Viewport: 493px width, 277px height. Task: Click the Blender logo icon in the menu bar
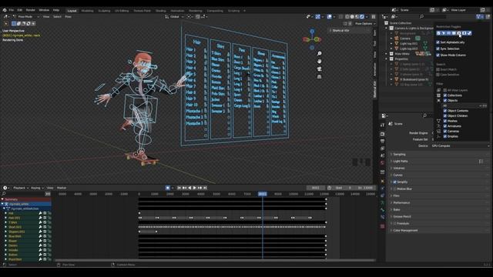tap(5, 10)
